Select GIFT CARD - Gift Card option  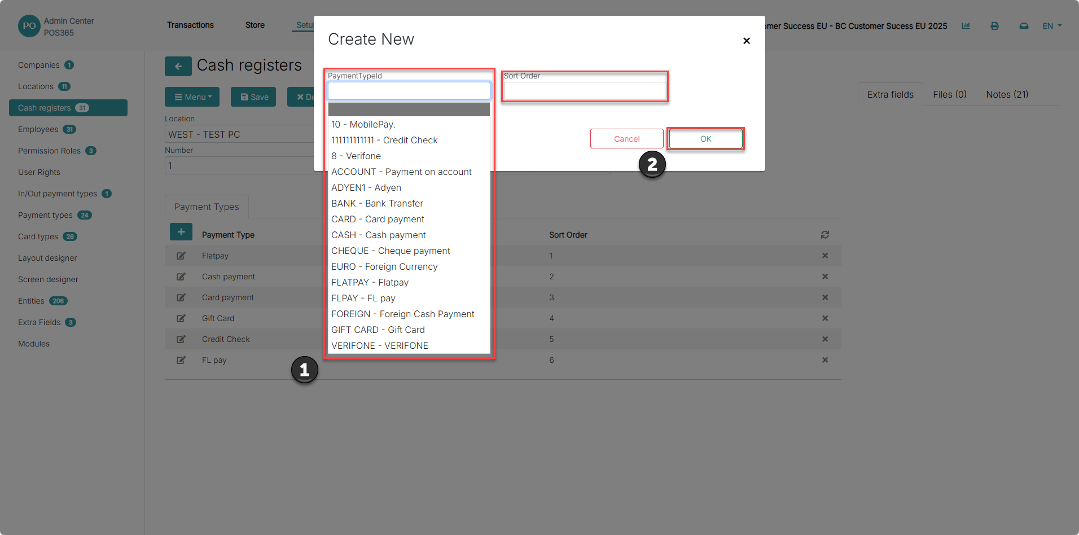click(409, 330)
